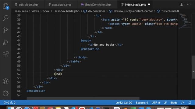Change the LF end of line sequence

165,103
